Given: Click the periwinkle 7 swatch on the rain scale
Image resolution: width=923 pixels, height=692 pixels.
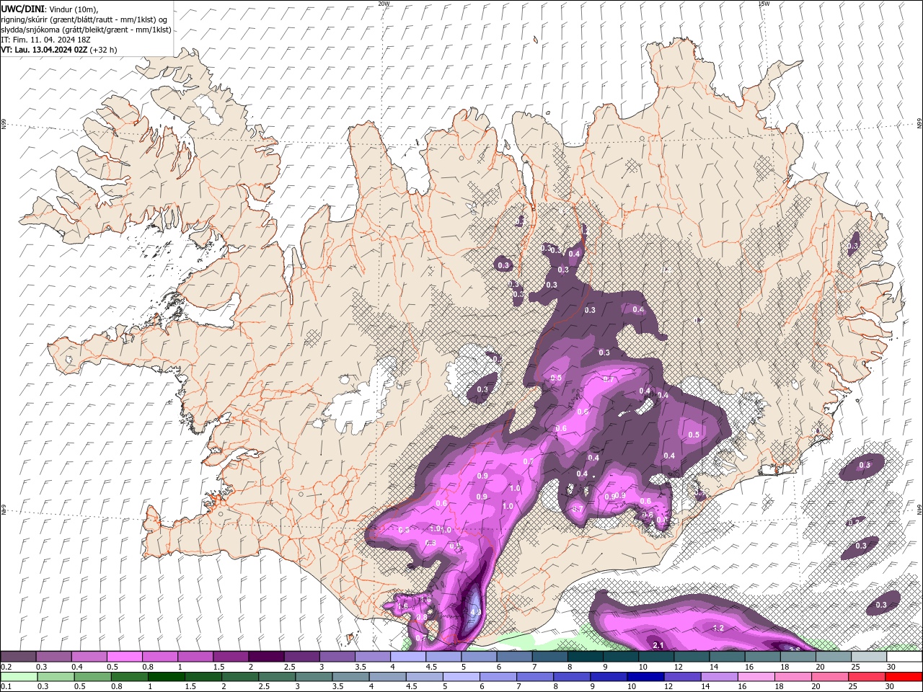Looking at the screenshot, I should pyautogui.click(x=535, y=677).
